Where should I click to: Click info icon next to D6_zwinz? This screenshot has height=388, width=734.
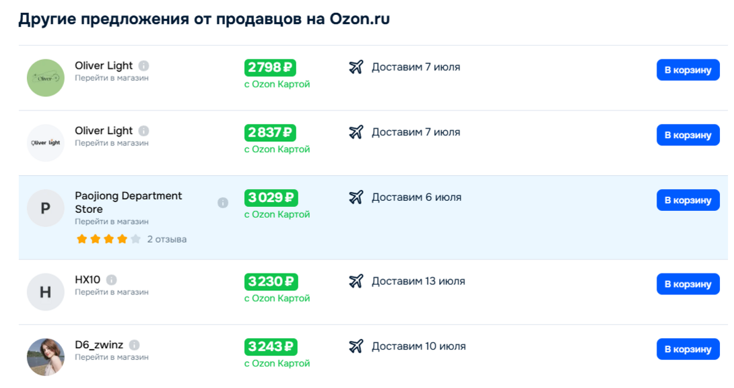pyautogui.click(x=135, y=346)
